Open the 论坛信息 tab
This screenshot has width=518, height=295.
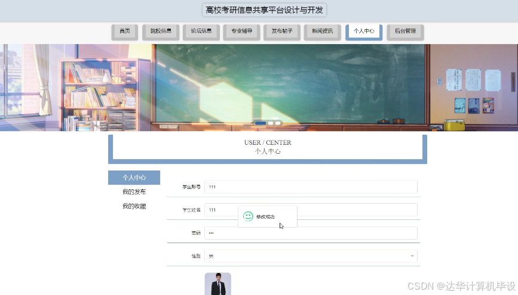(x=201, y=32)
